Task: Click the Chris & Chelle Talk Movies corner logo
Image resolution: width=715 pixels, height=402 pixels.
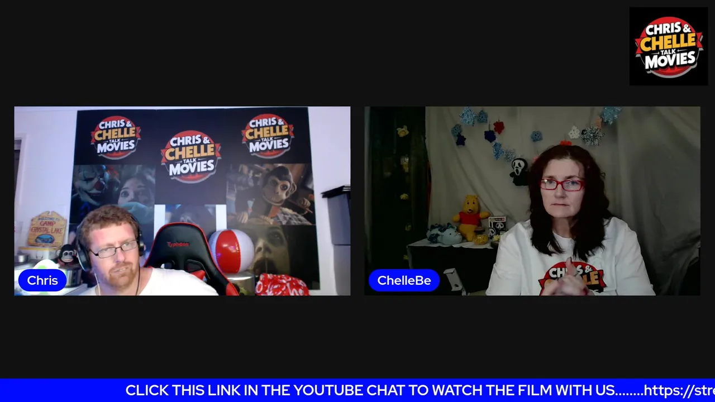Action: [669, 46]
